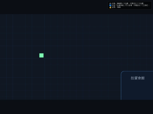153x114 pixels.
Task: Click the 拍賣會館 building label
Action: coord(138,78)
